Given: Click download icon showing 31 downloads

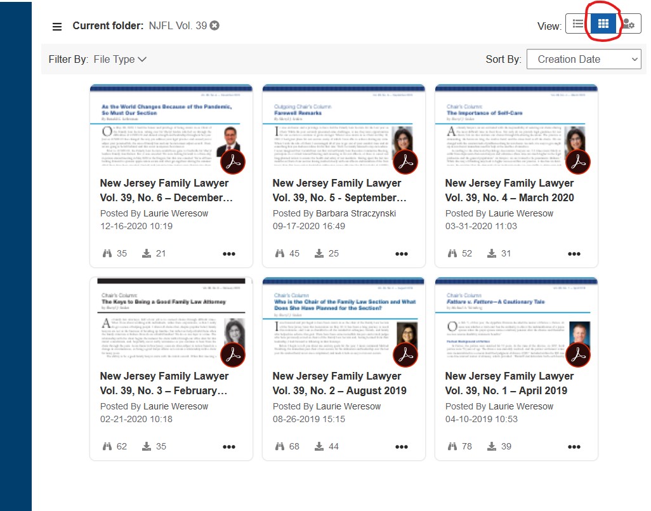Looking at the screenshot, I should click(492, 253).
